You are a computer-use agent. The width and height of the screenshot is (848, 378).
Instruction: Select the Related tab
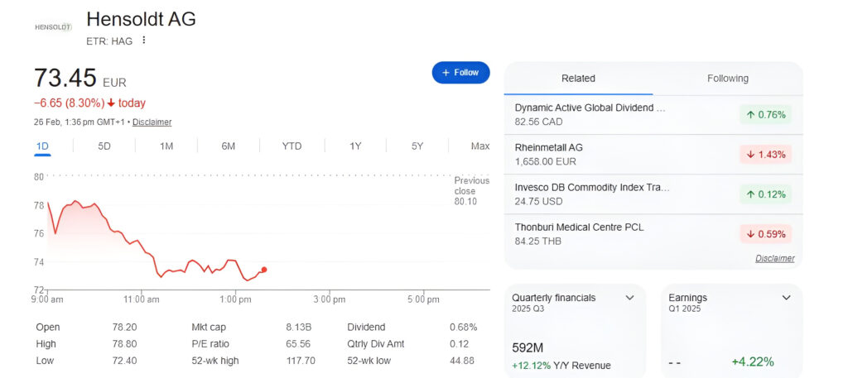(x=578, y=79)
